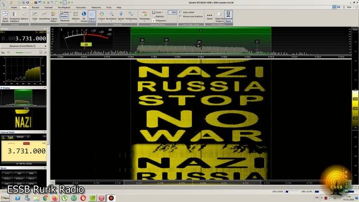Open the Memories ribbon tab
Viewport: 359px width, 202px height.
[x=96, y=7]
